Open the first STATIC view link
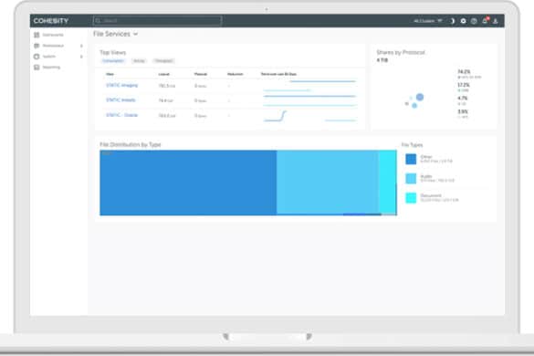The height and width of the screenshot is (356, 534). coord(122,85)
